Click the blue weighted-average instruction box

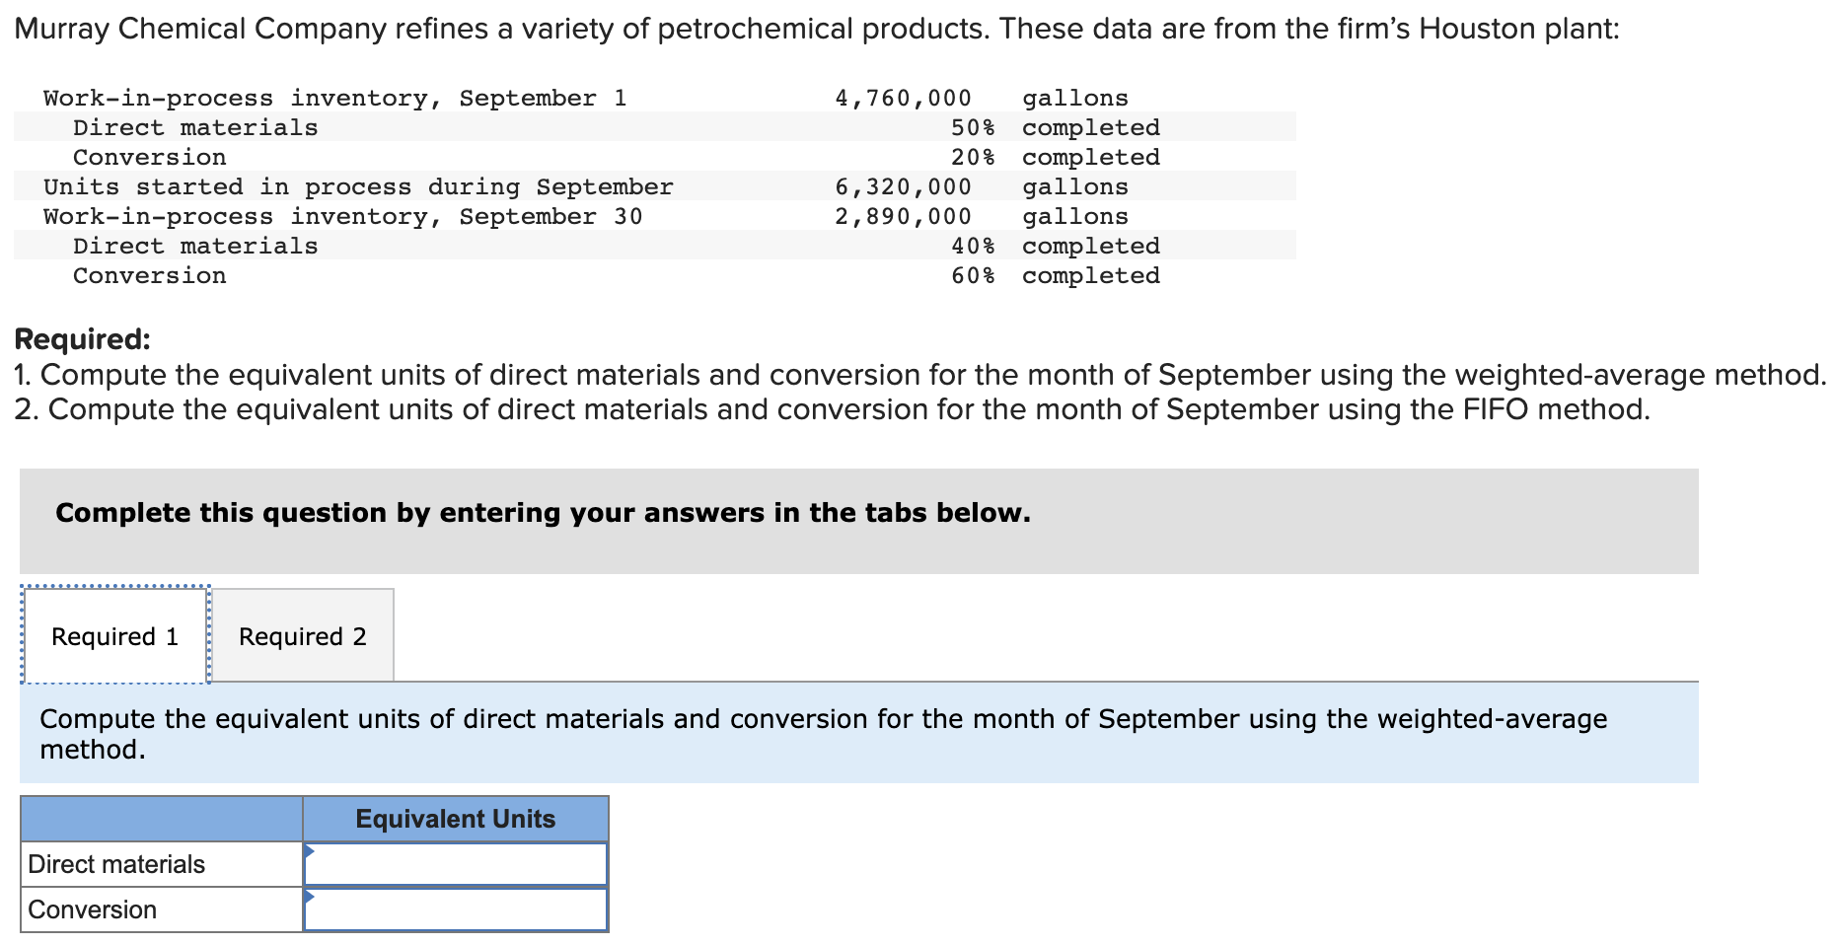click(858, 733)
